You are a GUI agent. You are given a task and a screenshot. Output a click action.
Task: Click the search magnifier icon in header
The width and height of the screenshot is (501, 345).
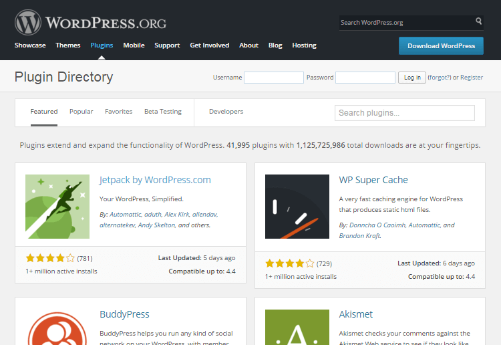click(x=479, y=21)
